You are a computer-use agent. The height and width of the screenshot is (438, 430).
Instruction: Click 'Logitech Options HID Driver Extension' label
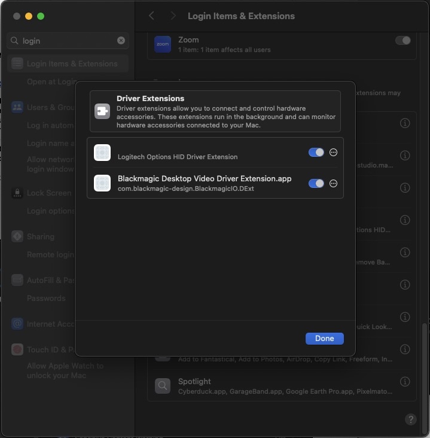[178, 157]
